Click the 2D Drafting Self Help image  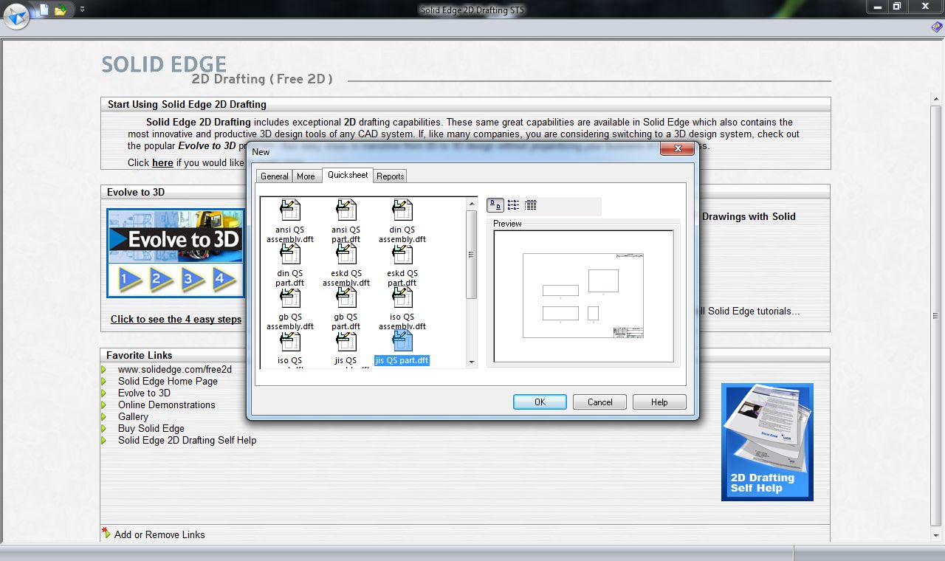(767, 442)
